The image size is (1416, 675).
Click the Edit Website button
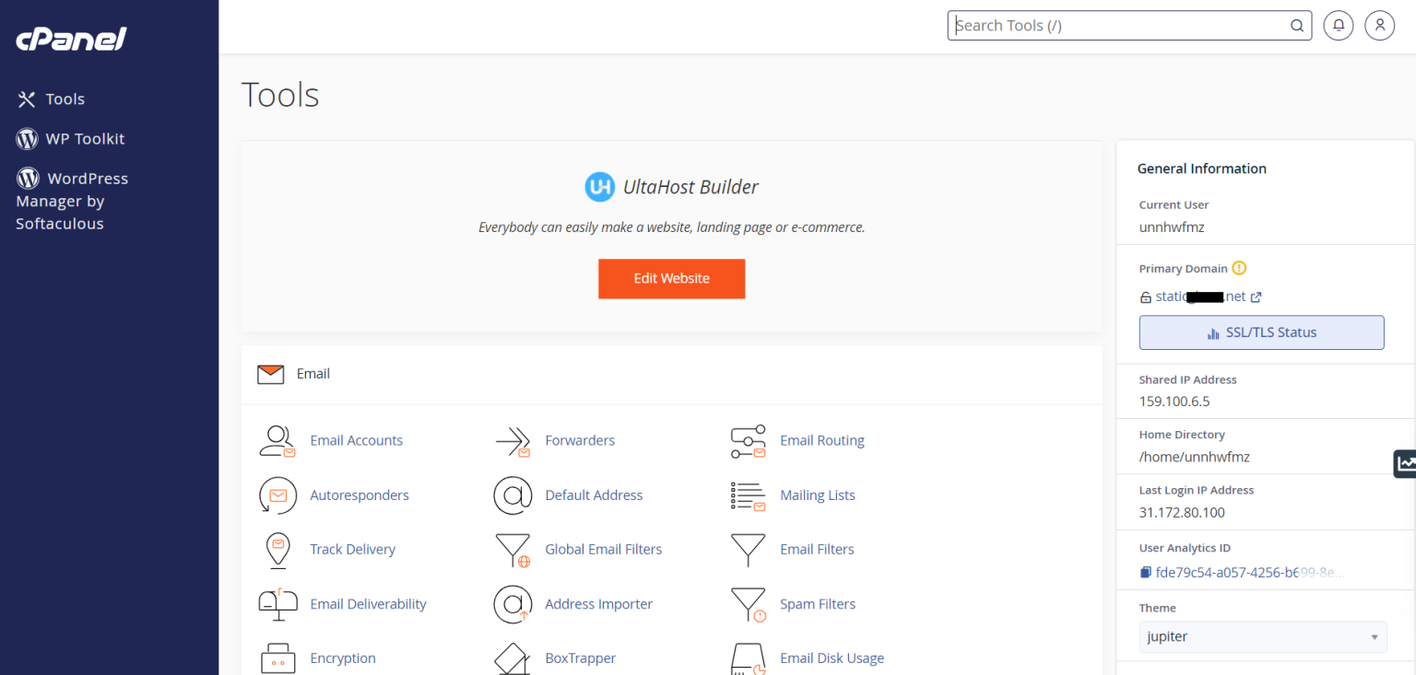[671, 278]
